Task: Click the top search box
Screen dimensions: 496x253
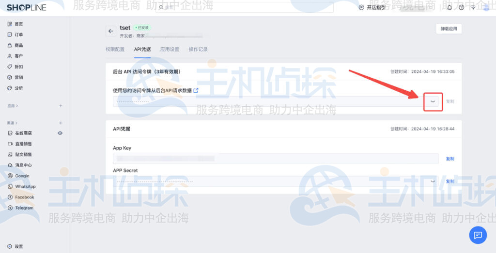Action: (x=244, y=7)
